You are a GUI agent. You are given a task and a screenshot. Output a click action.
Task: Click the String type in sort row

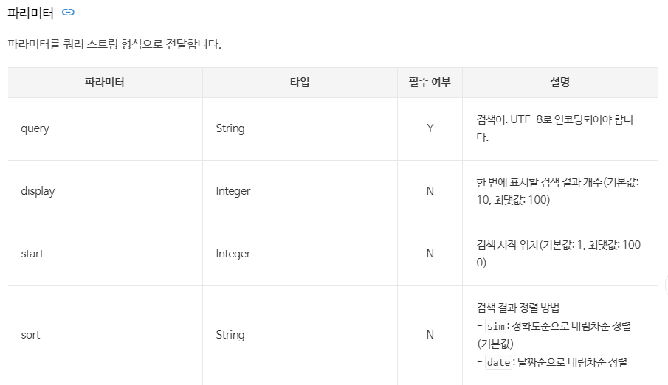(230, 335)
